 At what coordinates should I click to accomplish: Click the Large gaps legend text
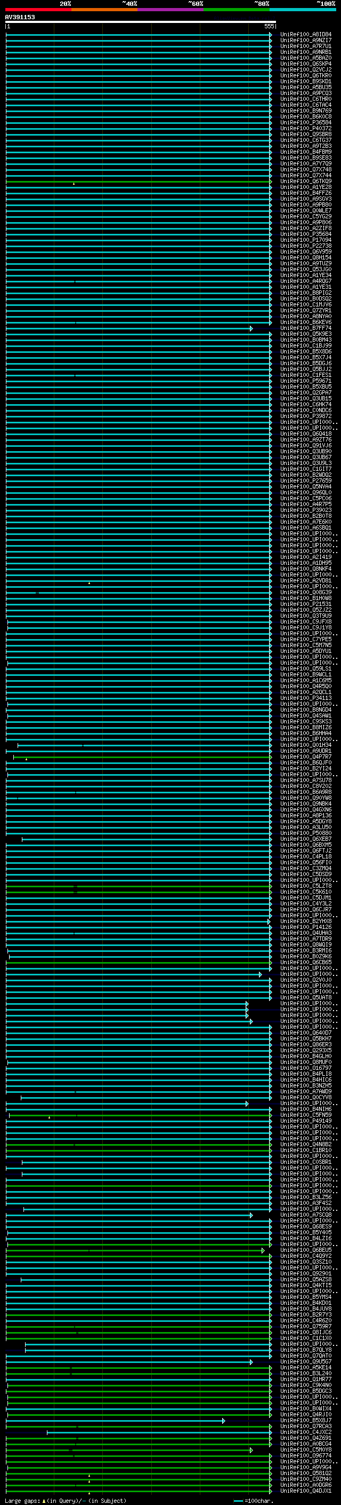(x=66, y=1500)
